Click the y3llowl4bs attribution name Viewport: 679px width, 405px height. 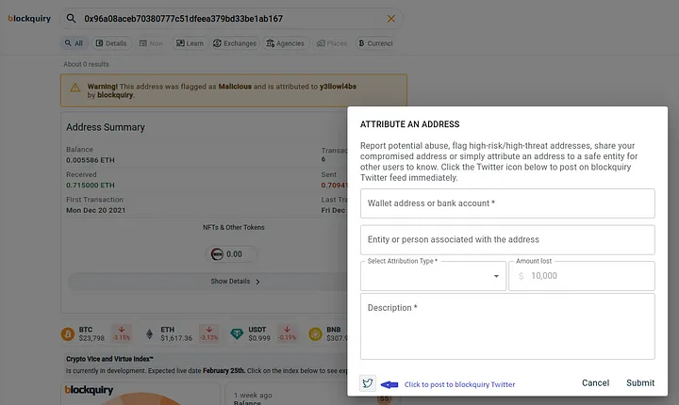click(338, 87)
